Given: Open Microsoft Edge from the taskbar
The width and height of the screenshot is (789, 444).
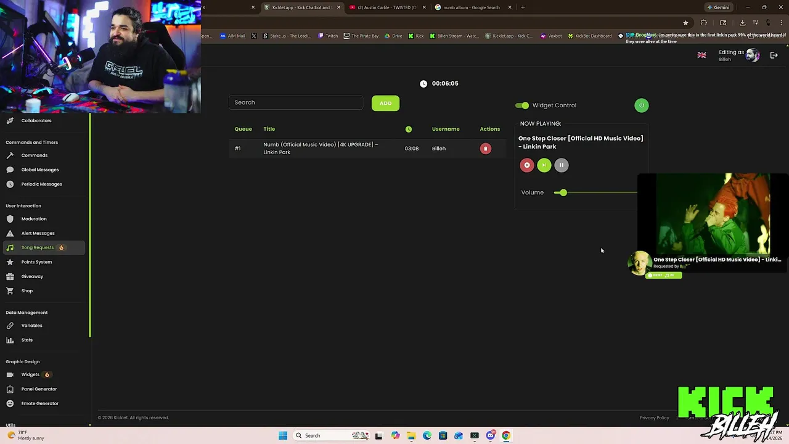Looking at the screenshot, I should [427, 435].
